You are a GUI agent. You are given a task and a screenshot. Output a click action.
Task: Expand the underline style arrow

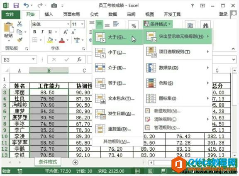tap(56, 32)
